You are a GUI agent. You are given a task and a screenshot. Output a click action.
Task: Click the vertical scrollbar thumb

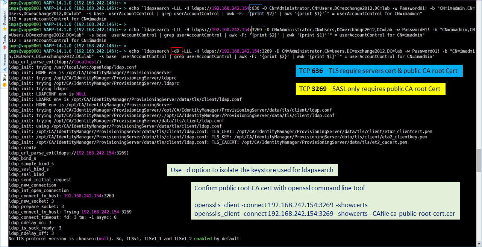coord(479,160)
